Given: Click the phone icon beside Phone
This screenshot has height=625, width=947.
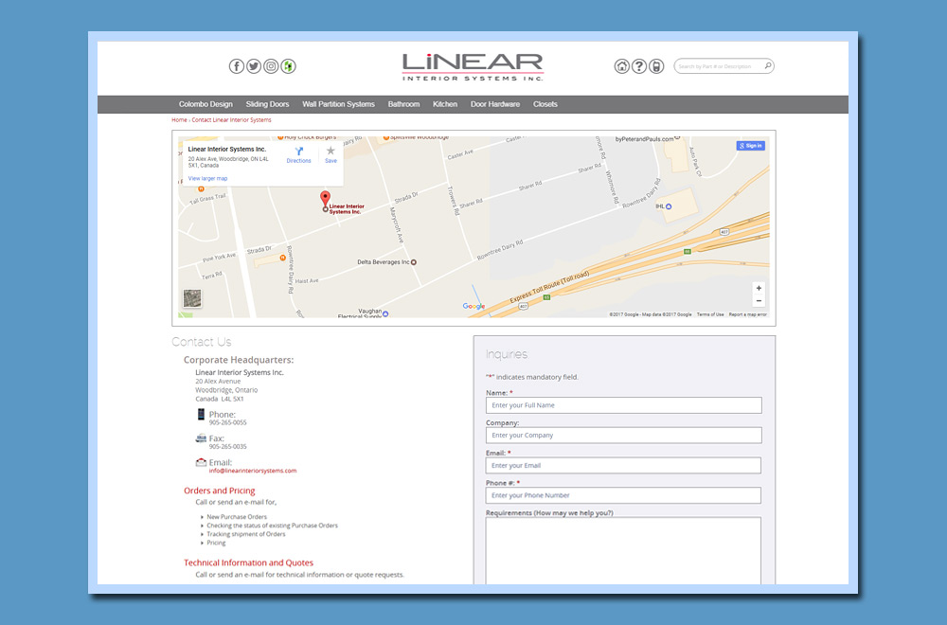Looking at the screenshot, I should point(201,414).
